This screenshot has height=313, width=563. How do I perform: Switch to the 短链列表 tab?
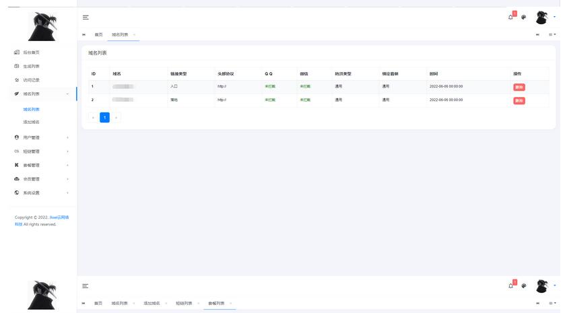click(184, 304)
